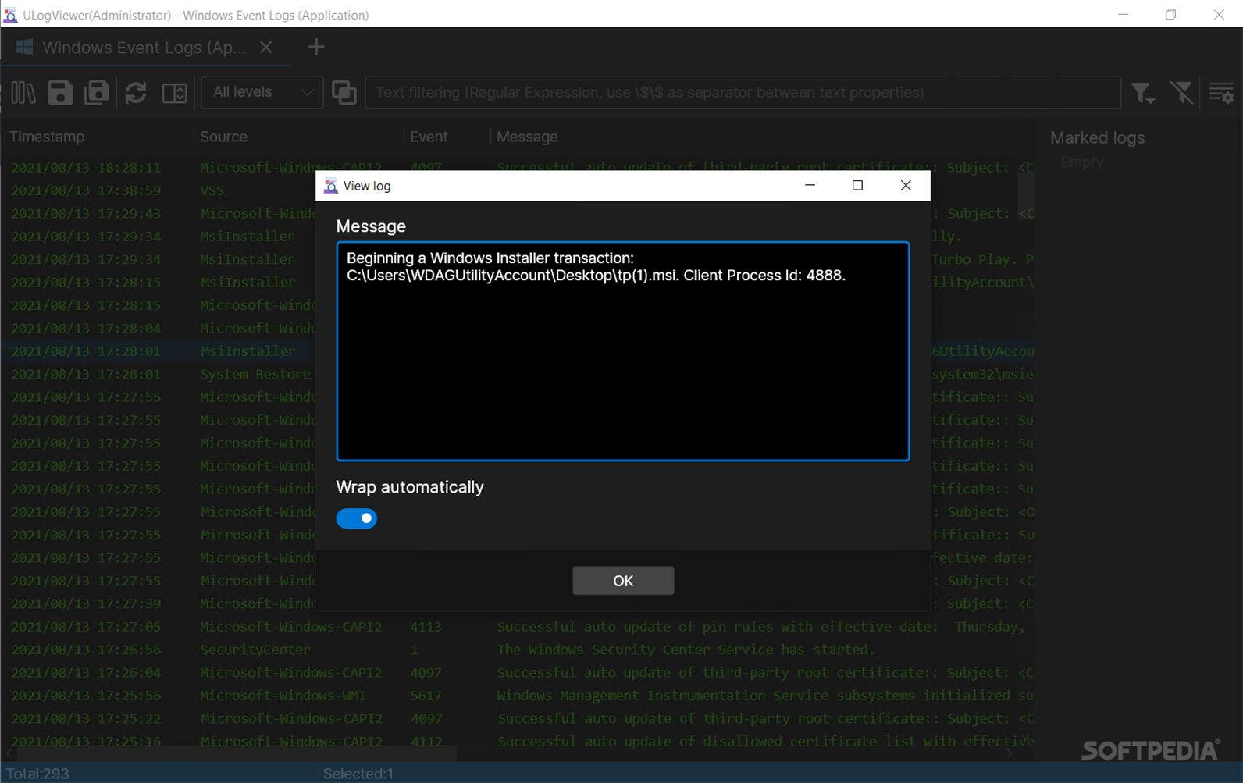Expand the All levels dropdown
The height and width of the screenshot is (783, 1243).
point(262,92)
